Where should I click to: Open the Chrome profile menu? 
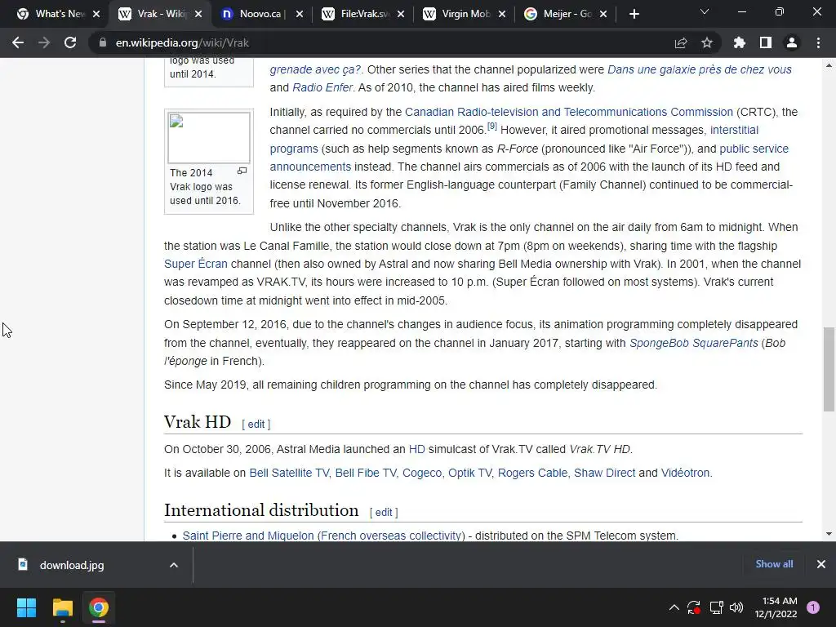point(792,42)
